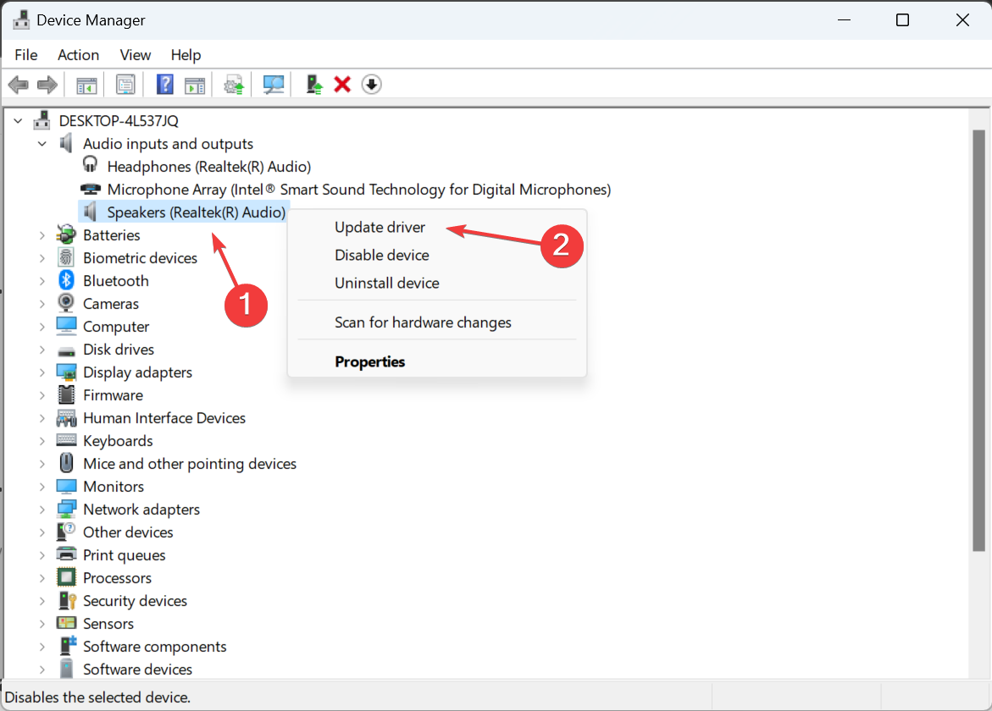Expand the Print queues category chevron
Image resolution: width=992 pixels, height=711 pixels.
coord(42,555)
